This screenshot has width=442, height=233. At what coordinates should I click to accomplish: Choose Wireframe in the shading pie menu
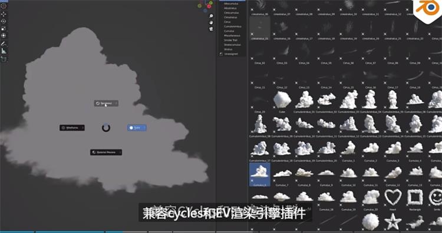click(72, 128)
